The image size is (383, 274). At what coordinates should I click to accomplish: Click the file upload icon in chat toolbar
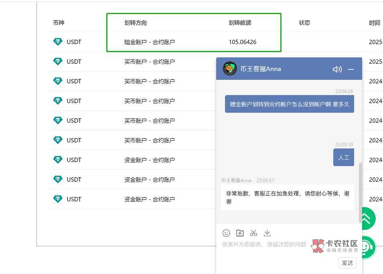[240, 233]
